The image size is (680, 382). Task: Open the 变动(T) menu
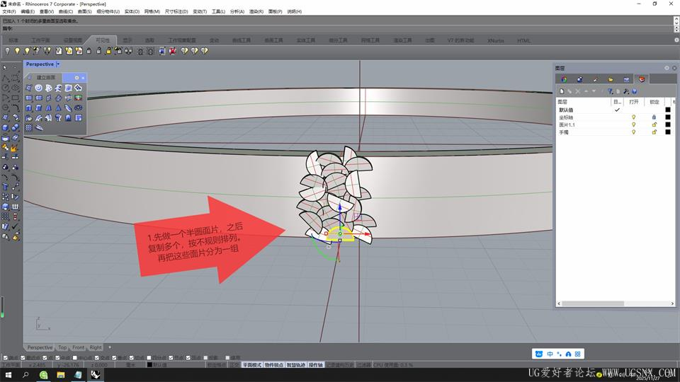click(200, 12)
